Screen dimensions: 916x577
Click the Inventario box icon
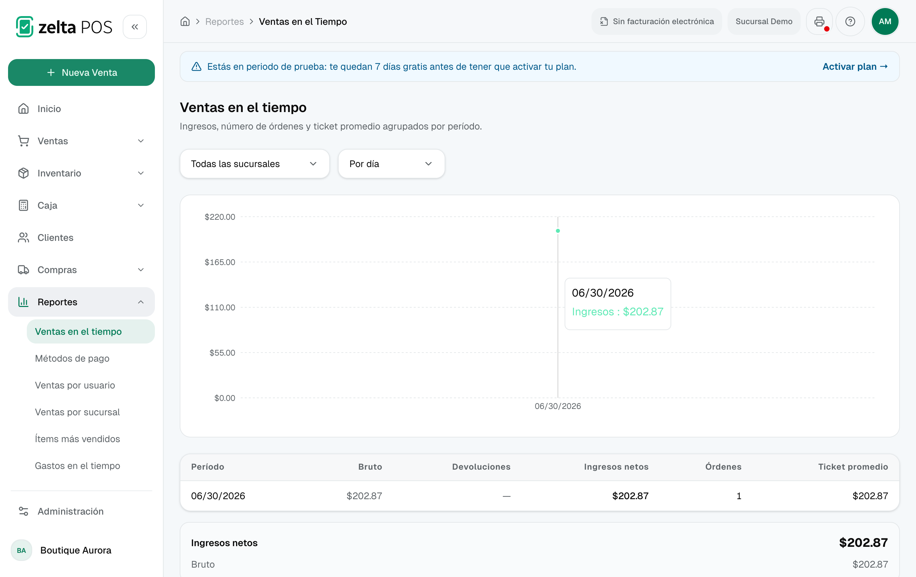point(23,173)
